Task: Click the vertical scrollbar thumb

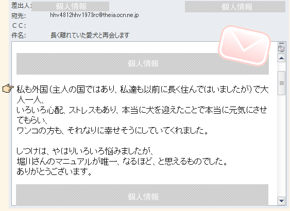Action: point(281,83)
